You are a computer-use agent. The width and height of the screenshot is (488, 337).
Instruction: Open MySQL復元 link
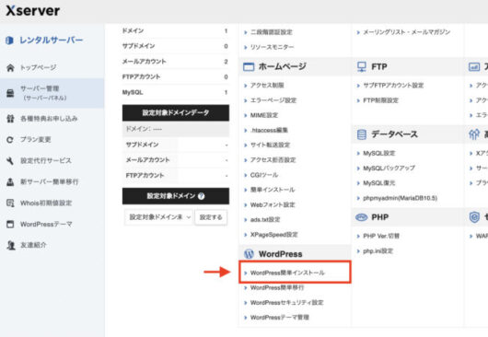pos(379,183)
